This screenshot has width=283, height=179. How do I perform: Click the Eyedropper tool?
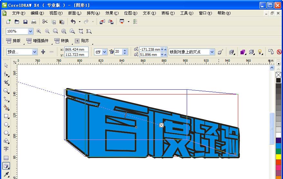[x=6, y=175]
